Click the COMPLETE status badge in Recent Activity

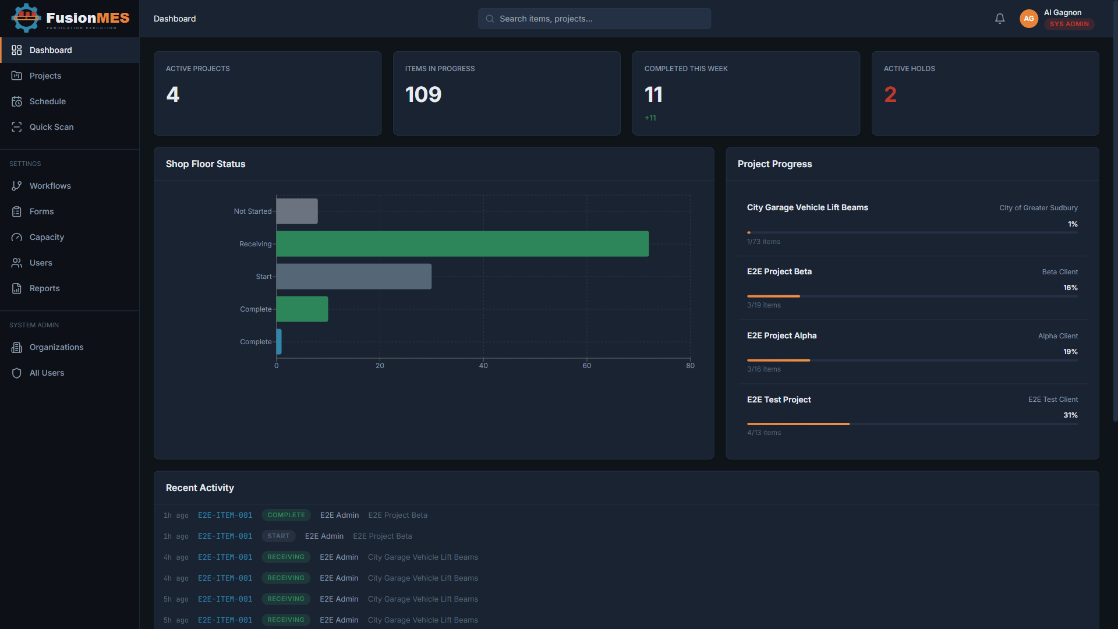[286, 515]
